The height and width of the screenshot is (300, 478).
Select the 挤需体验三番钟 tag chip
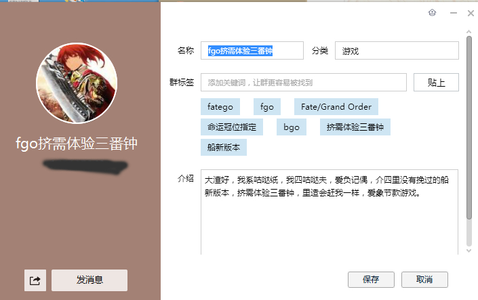pyautogui.click(x=355, y=127)
